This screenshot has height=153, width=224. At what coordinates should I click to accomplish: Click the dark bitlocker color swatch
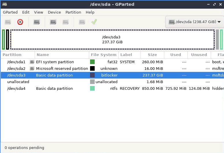click(x=92, y=75)
